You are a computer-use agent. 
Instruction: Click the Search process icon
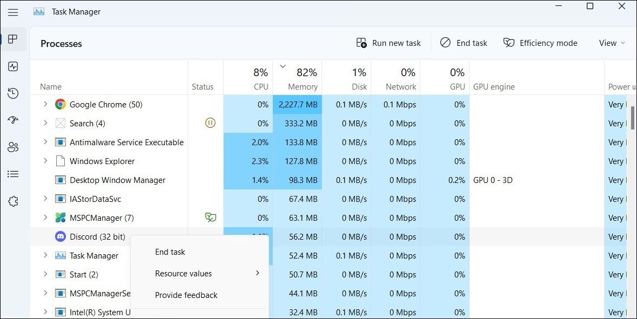click(x=61, y=124)
